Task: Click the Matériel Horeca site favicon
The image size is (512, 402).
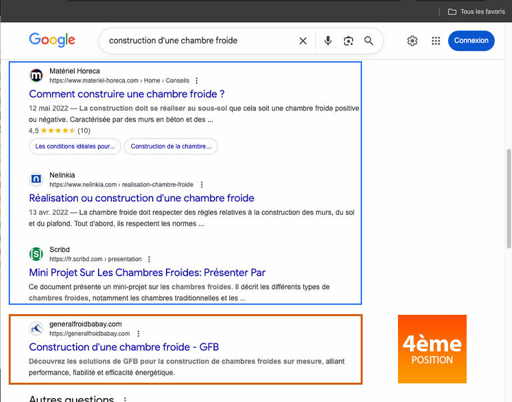Action: [x=36, y=75]
